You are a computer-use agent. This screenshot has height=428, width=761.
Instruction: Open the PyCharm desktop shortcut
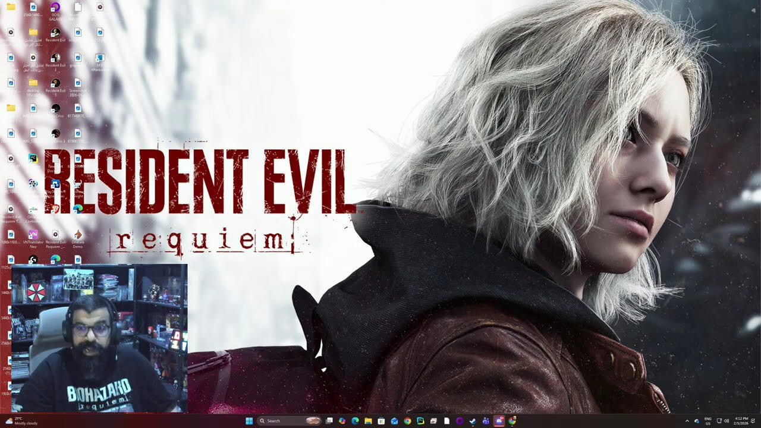coord(33,159)
